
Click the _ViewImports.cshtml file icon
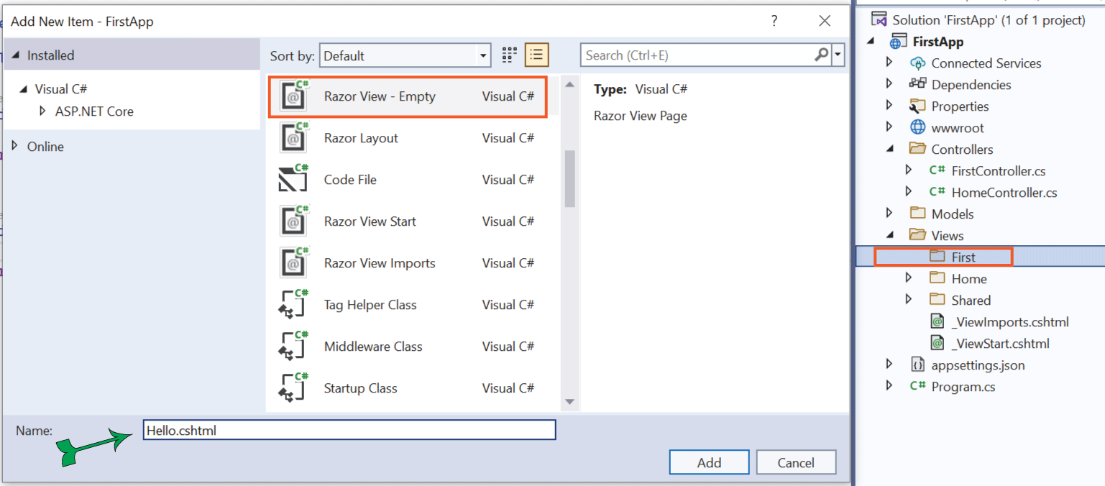tap(937, 322)
